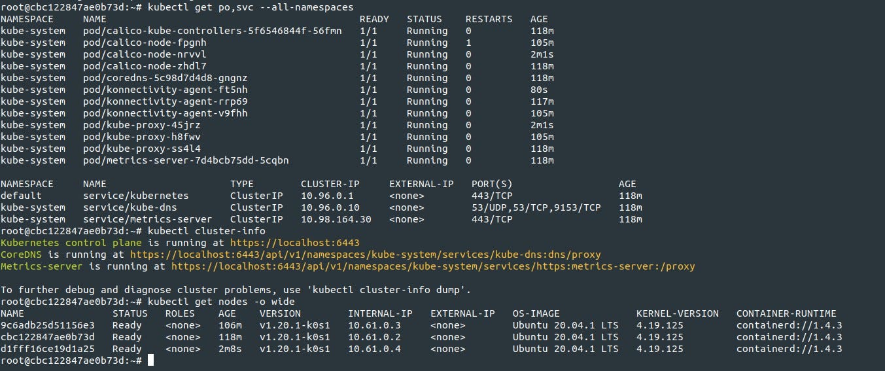
Task: Click node name 9c6adb25d51156e3
Action: (48, 325)
